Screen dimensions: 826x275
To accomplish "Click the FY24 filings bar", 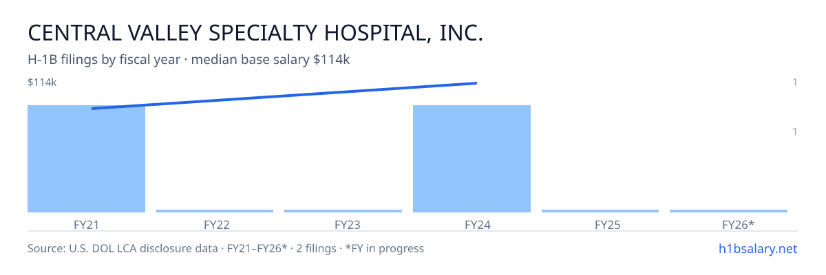I will [x=472, y=159].
